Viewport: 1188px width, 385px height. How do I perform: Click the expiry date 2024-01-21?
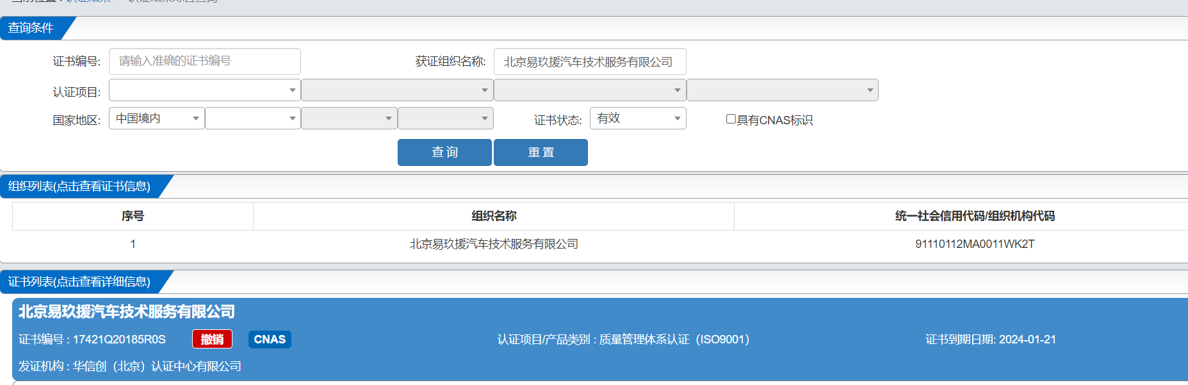coord(1027,340)
